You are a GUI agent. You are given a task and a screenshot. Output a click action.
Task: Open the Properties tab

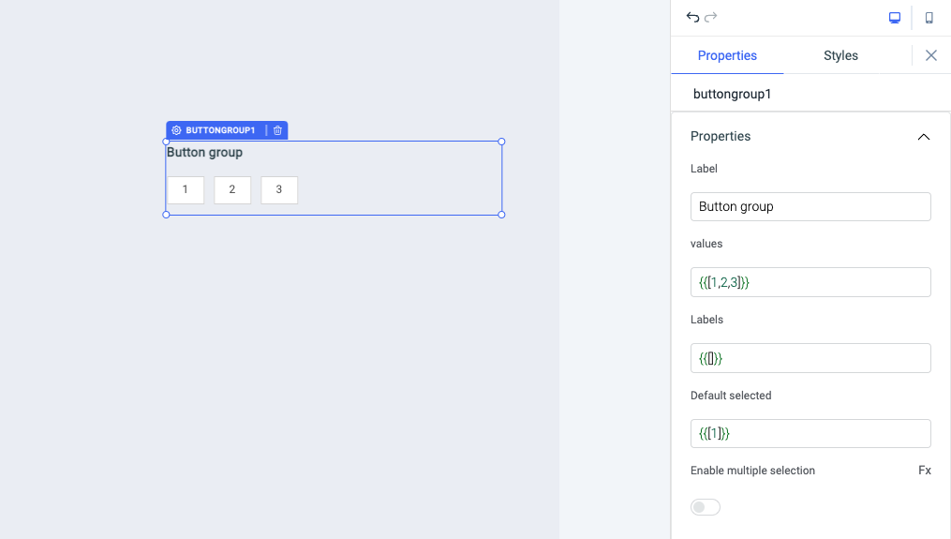pos(727,55)
